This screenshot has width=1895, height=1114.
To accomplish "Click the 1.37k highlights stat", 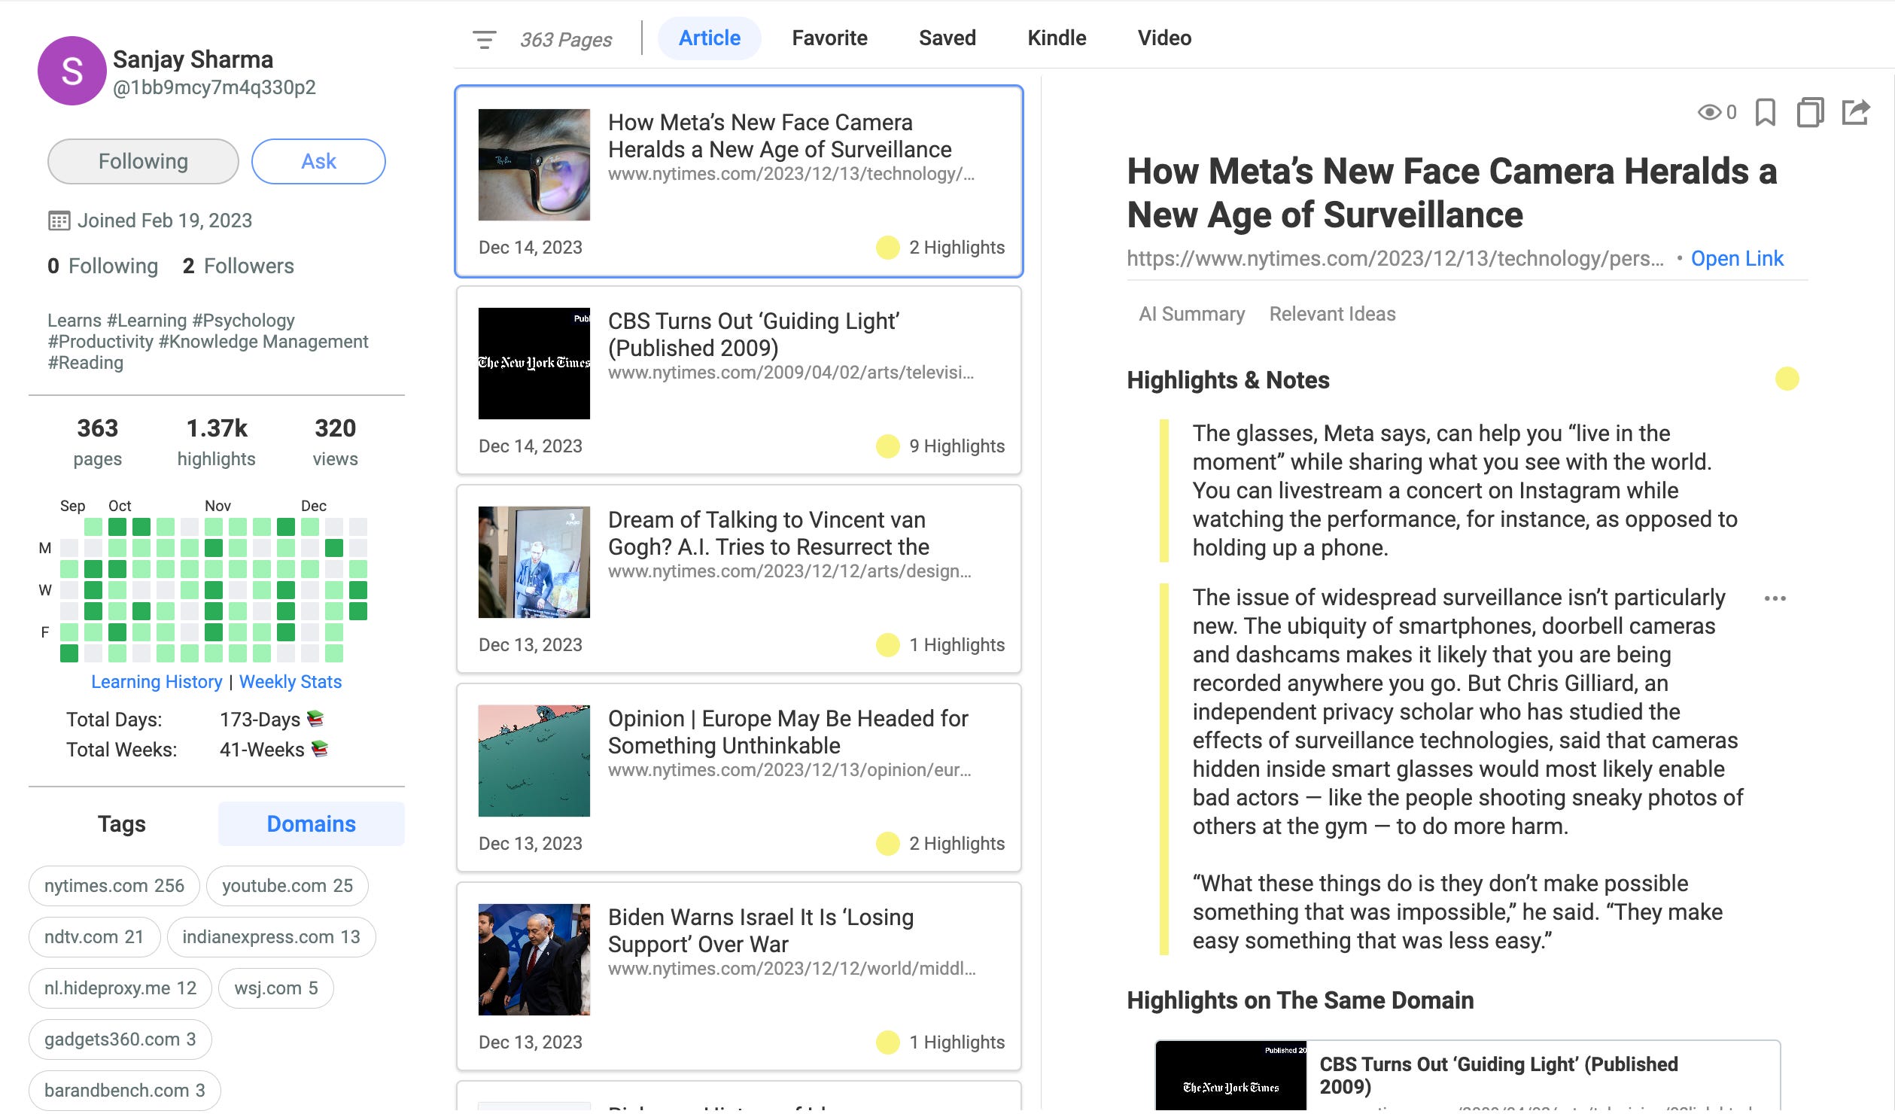I will (x=217, y=443).
